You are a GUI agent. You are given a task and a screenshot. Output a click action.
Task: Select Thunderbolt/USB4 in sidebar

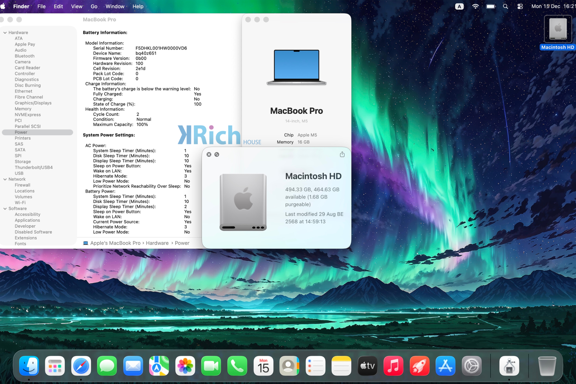click(x=34, y=168)
